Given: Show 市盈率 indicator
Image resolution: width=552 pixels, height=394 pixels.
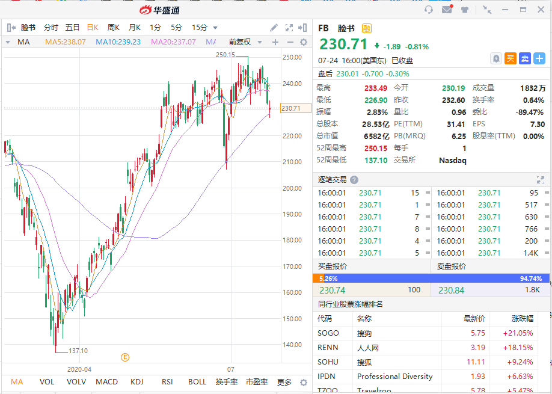Looking at the screenshot, I should [x=257, y=382].
